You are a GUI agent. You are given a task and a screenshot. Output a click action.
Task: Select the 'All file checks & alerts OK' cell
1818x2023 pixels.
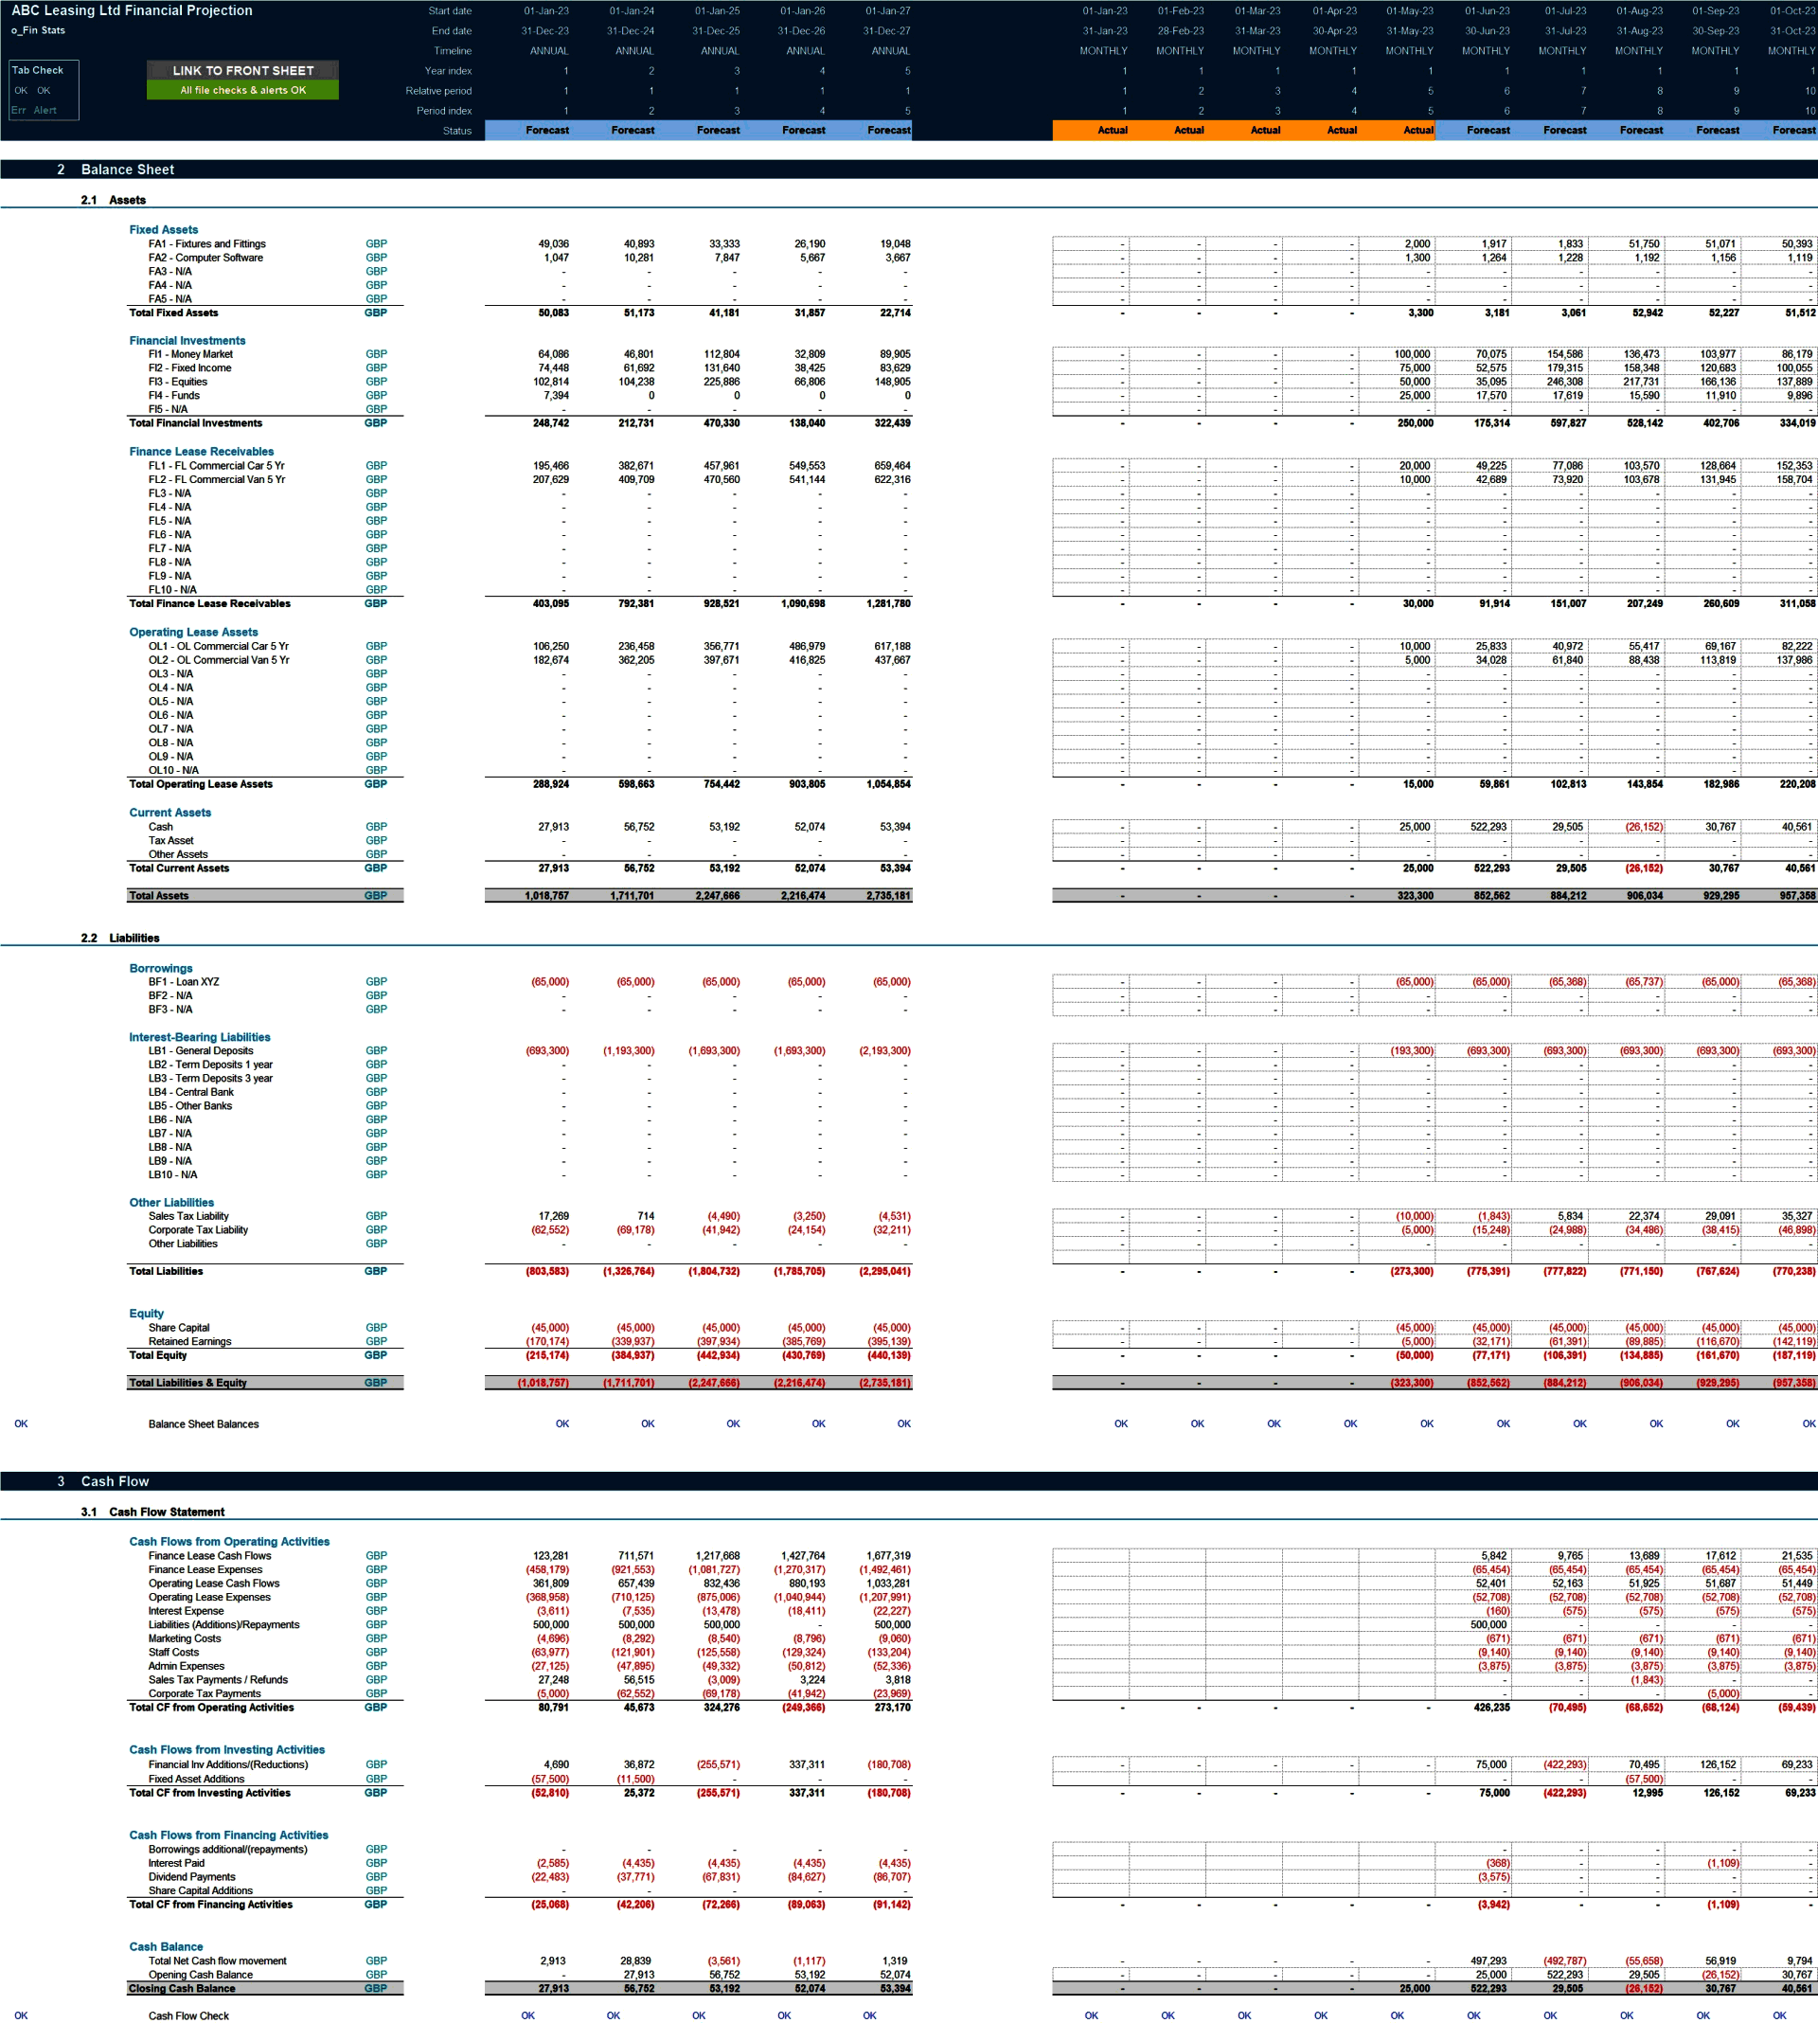tap(242, 90)
